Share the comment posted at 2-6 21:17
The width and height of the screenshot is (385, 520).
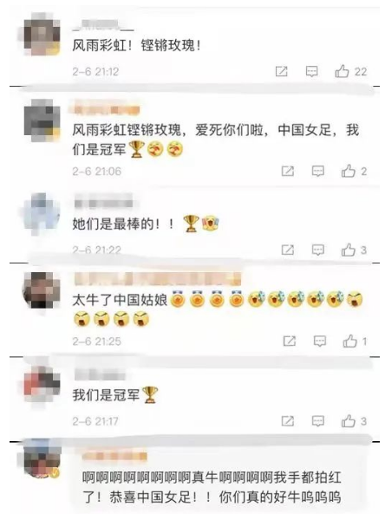pos(288,421)
